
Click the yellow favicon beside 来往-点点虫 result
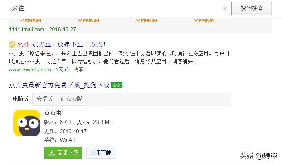coord(12,44)
